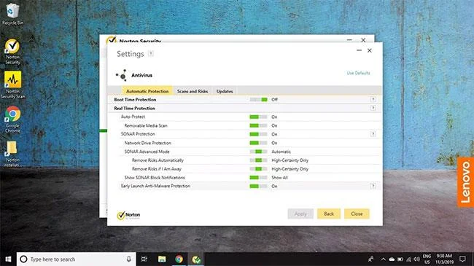Open help for Real Time Protection
This screenshot has height=266, width=474.
[x=373, y=108]
